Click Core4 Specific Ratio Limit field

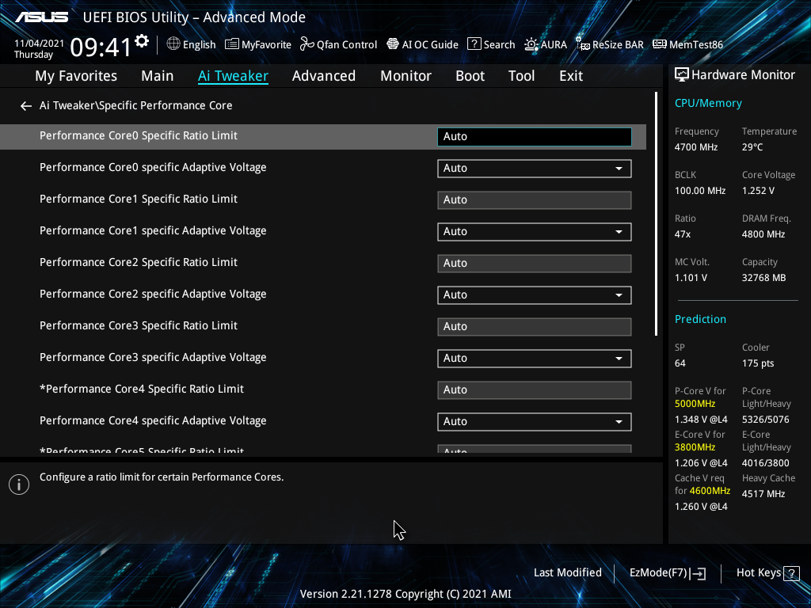(x=535, y=389)
